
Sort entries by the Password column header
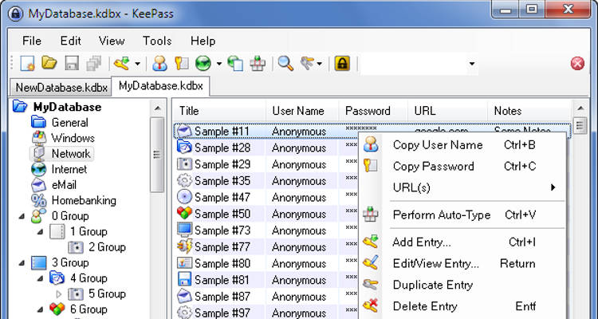pyautogui.click(x=373, y=111)
